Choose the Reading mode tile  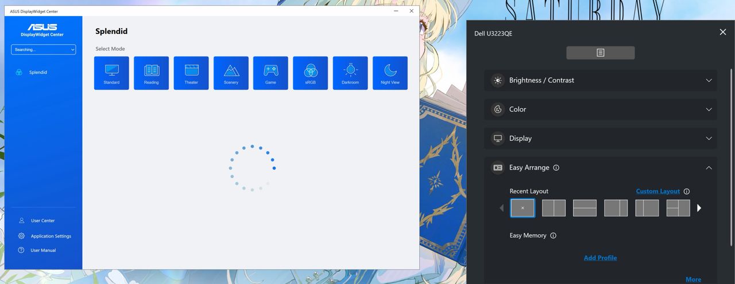(x=151, y=73)
